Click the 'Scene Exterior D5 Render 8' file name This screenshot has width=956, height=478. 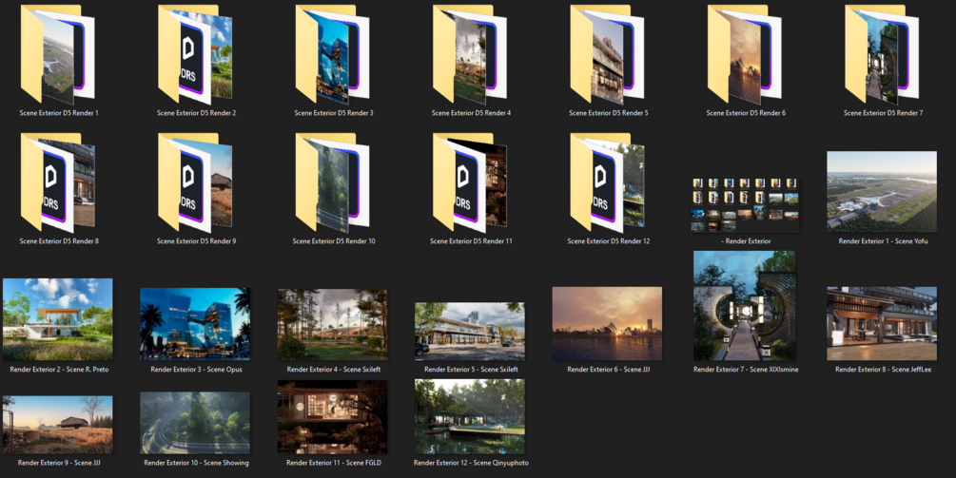pos(59,241)
